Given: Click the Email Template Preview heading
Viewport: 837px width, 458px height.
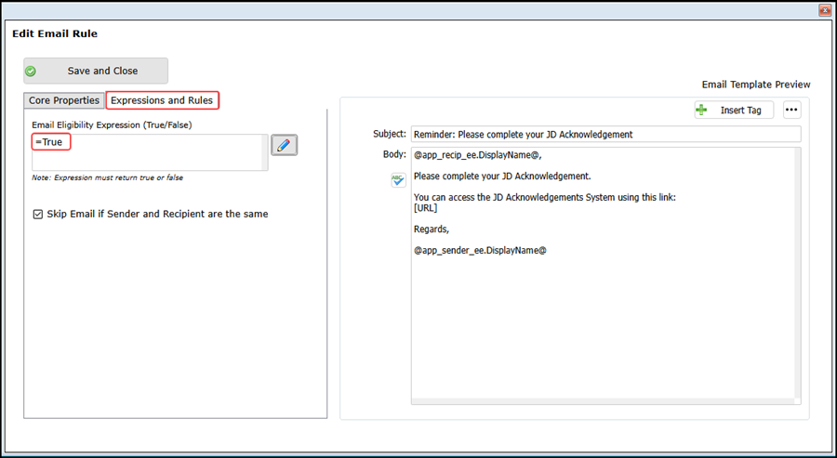Looking at the screenshot, I should pyautogui.click(x=755, y=85).
